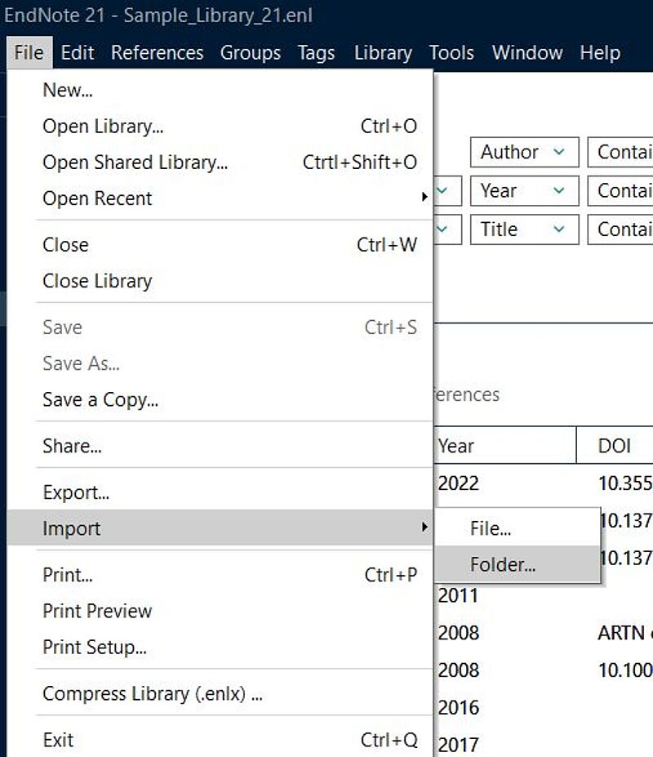Viewport: 653px width, 757px height.
Task: Open the Year search field dropdown
Action: (525, 191)
